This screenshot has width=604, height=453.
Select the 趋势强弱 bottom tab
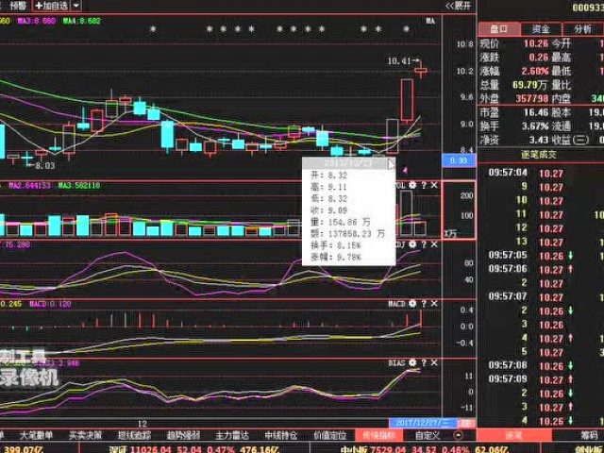point(183,435)
